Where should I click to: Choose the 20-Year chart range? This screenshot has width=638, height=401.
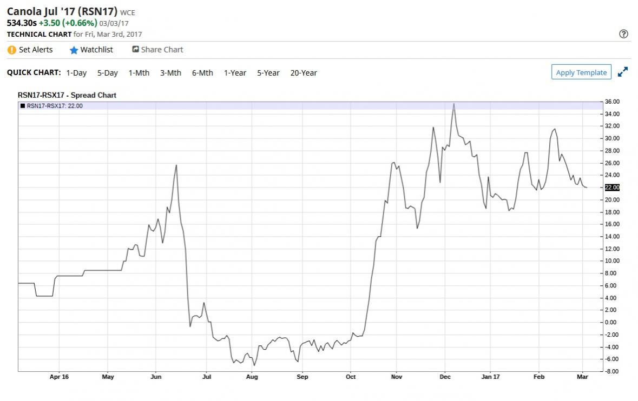304,73
